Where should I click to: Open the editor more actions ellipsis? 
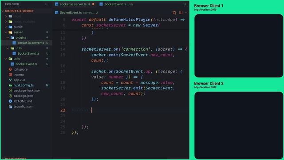[187, 12]
